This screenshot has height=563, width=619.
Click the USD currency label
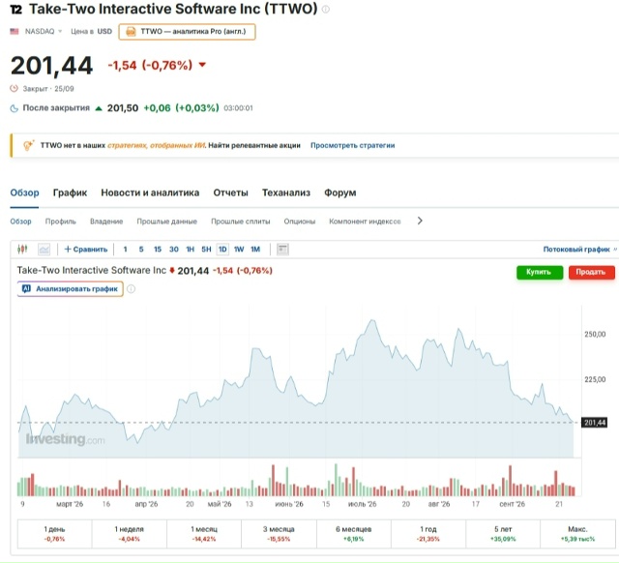[104, 31]
